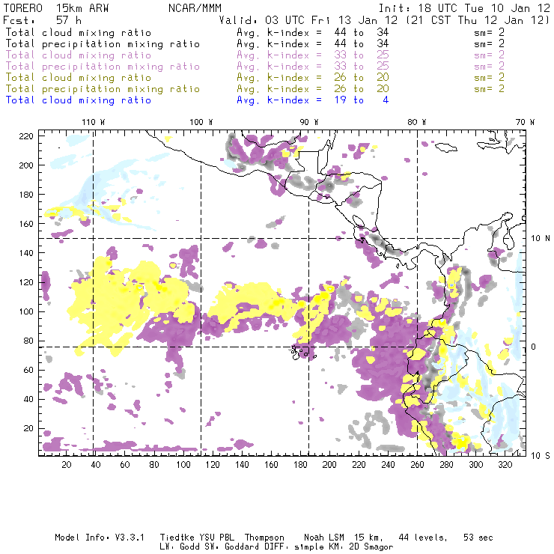
Task: Click the olive "Total precipitation mixing ratio" legend label
Action: tap(103, 89)
